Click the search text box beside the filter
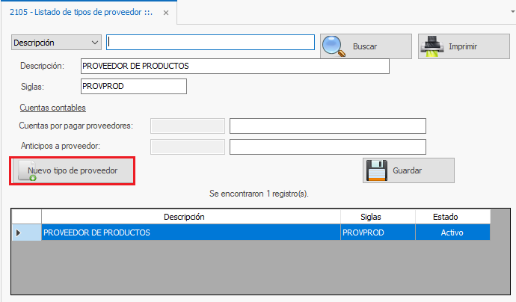516x302 pixels. coord(210,42)
